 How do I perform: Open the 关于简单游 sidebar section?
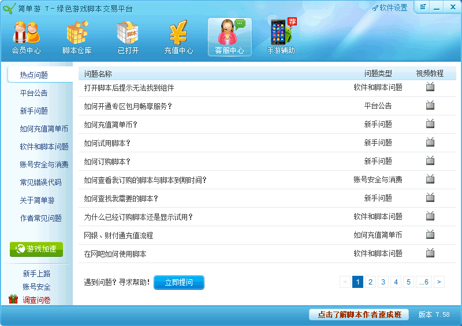tap(37, 200)
